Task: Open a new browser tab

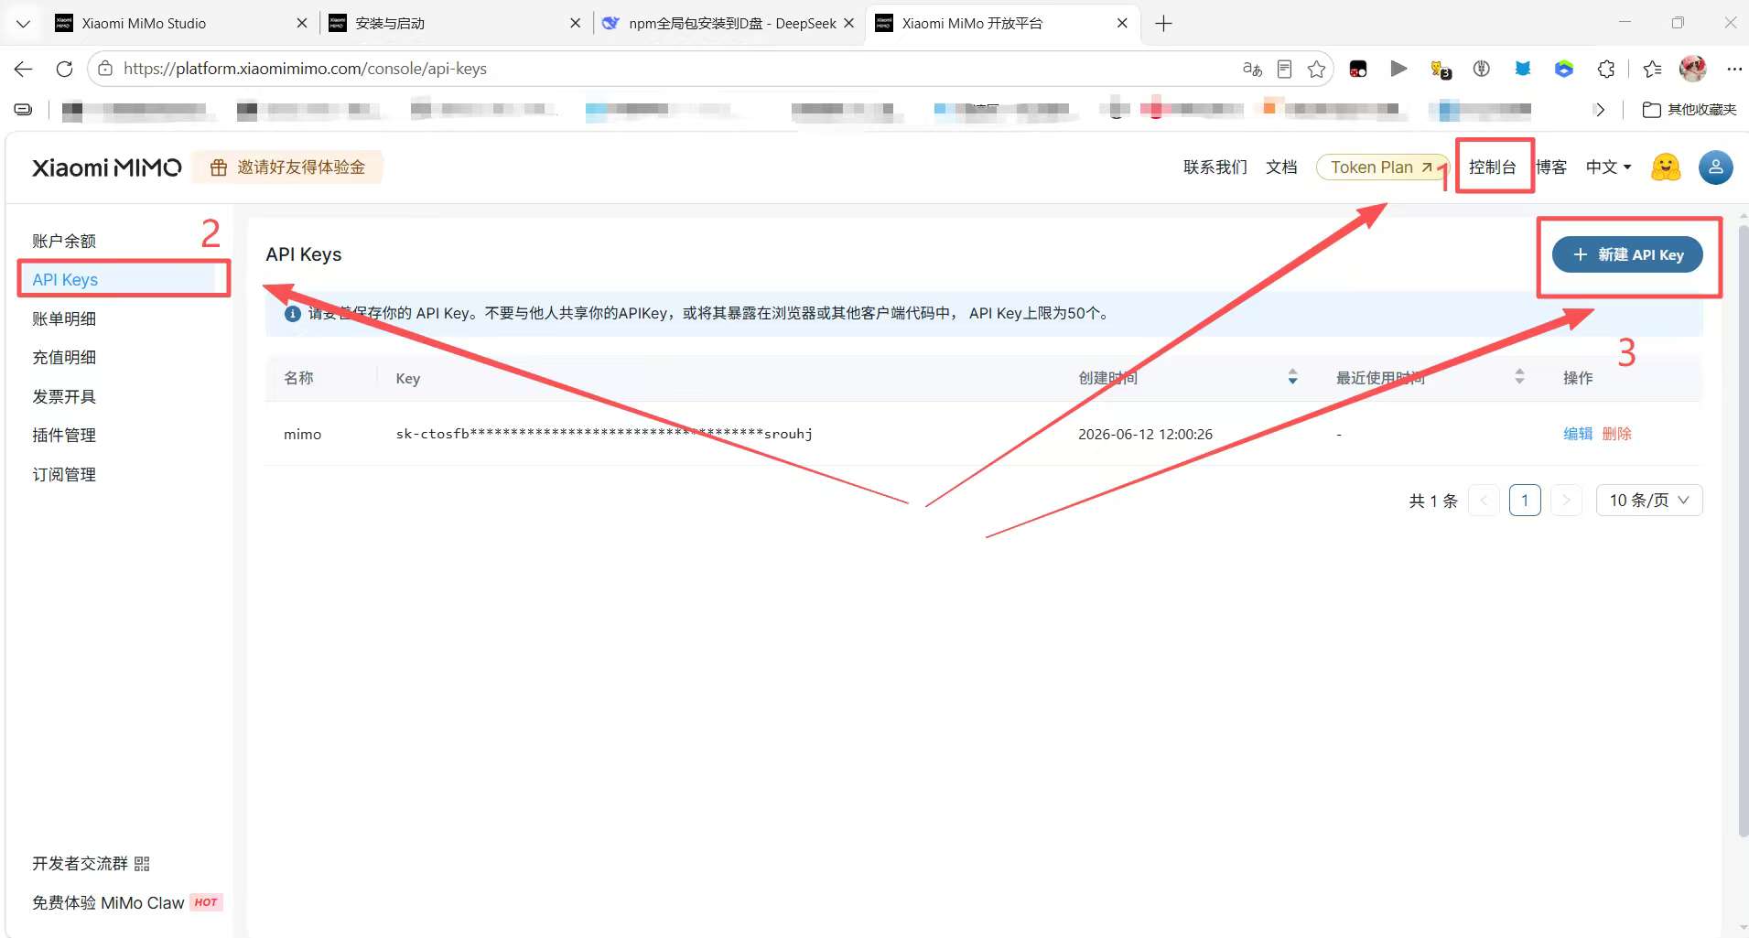Action: (1163, 24)
